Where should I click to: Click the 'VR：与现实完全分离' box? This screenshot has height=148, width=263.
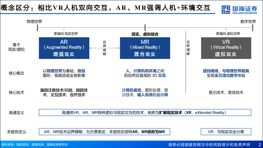pyautogui.click(x=226, y=132)
